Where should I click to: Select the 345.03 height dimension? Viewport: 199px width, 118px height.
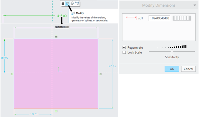(x=112, y=66)
